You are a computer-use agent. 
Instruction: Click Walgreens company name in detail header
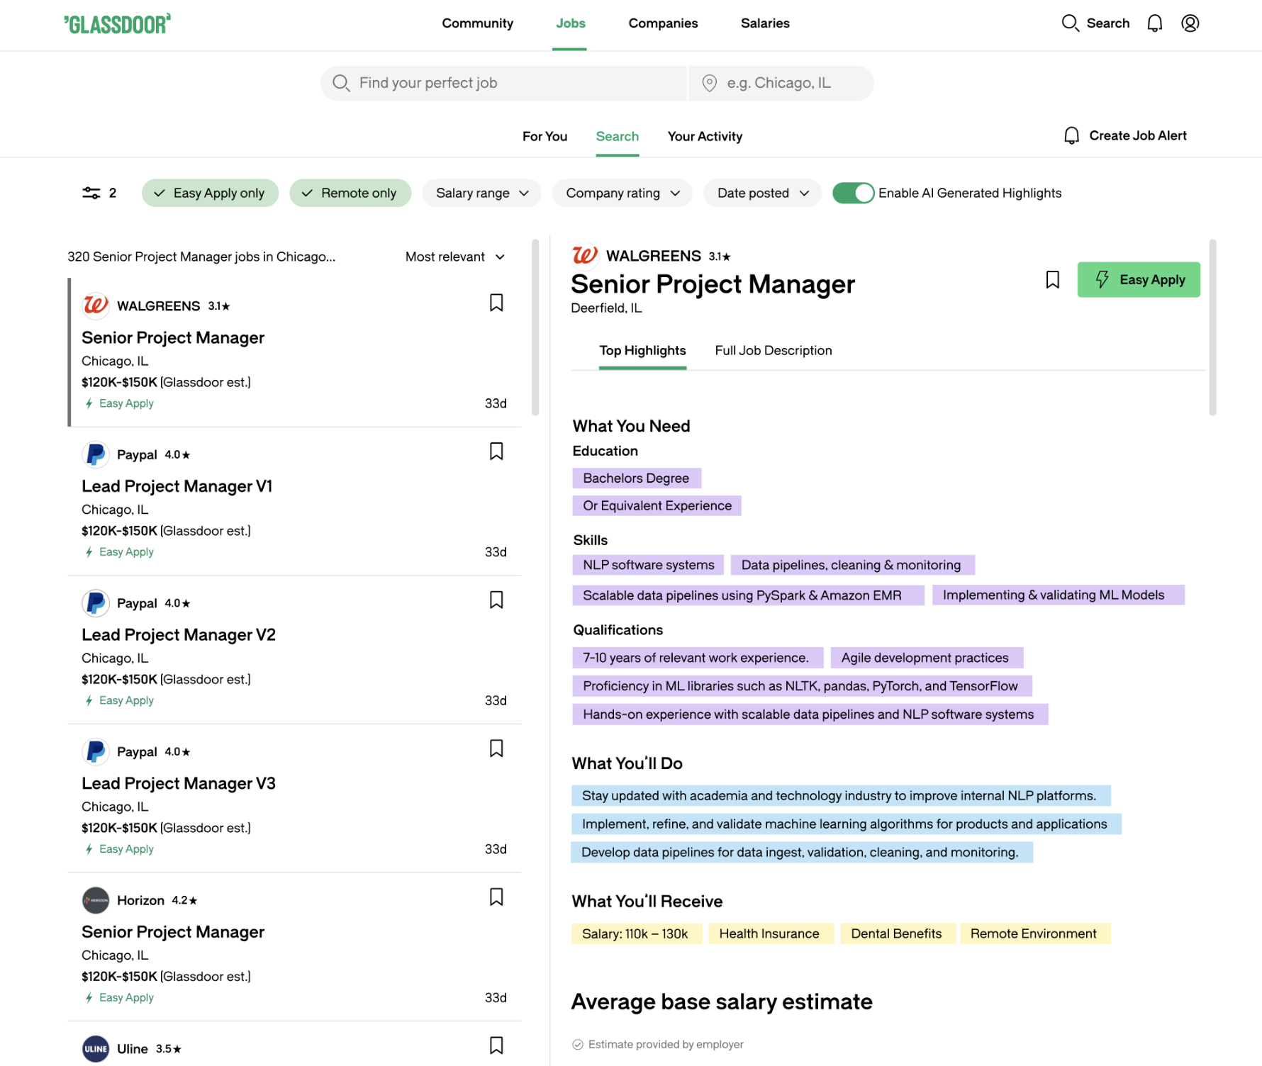[654, 256]
